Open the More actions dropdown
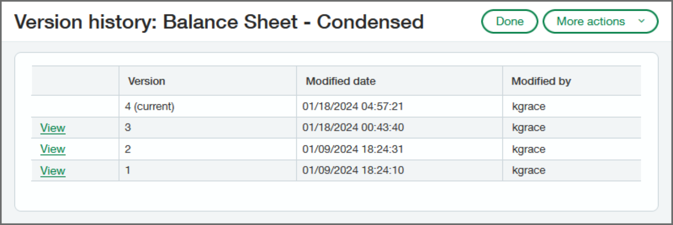 pos(601,21)
